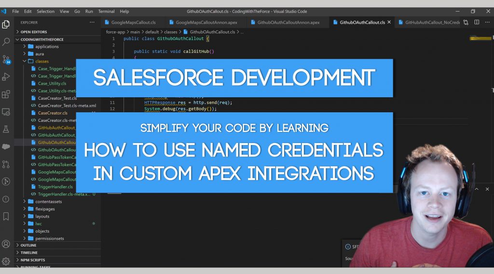This screenshot has width=494, height=274.
Task: Open the Terminal menu
Action: pos(106,12)
